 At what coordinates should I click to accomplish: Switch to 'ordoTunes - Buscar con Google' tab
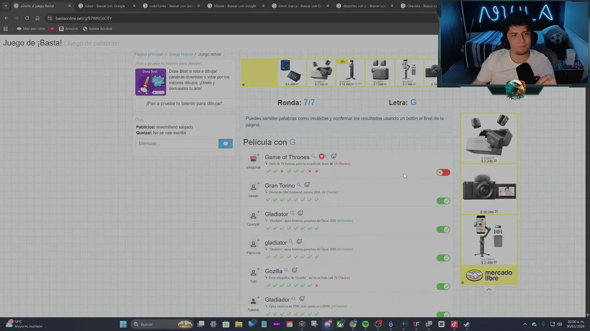pyautogui.click(x=171, y=6)
